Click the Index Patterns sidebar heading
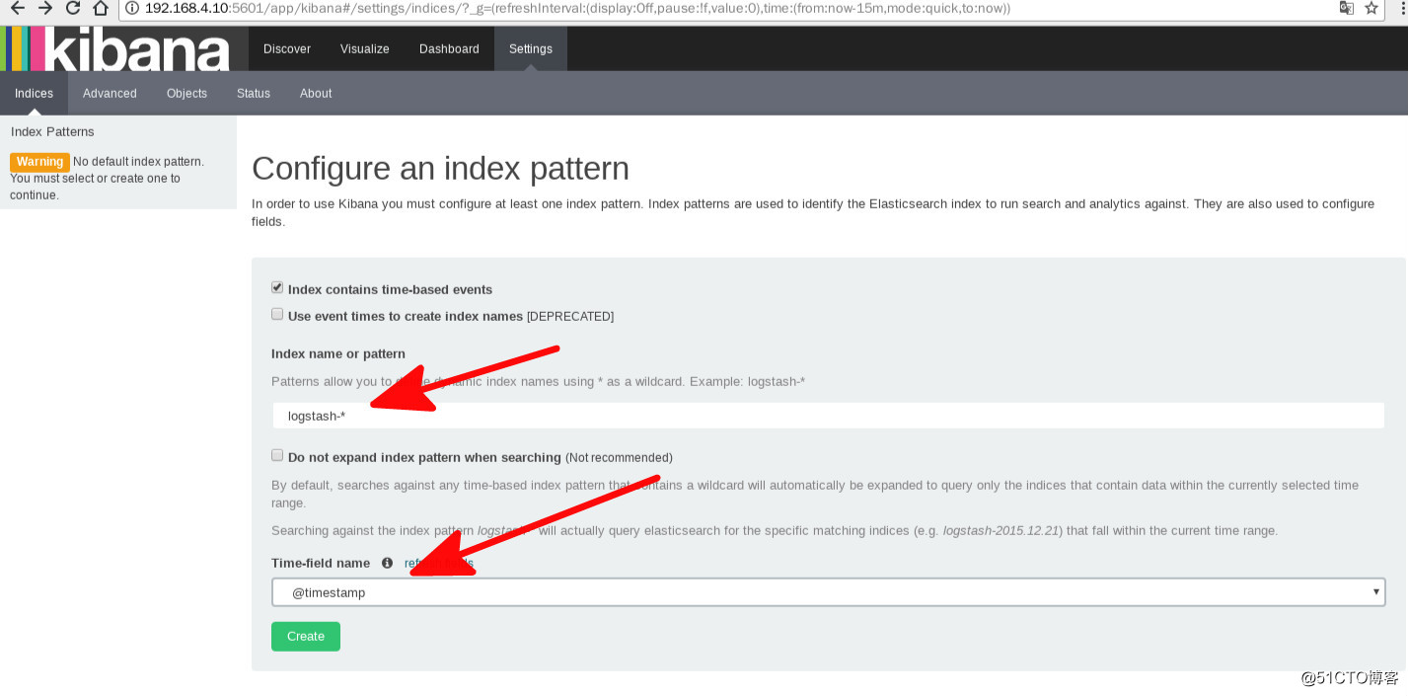The width and height of the screenshot is (1408, 696). pyautogui.click(x=52, y=131)
